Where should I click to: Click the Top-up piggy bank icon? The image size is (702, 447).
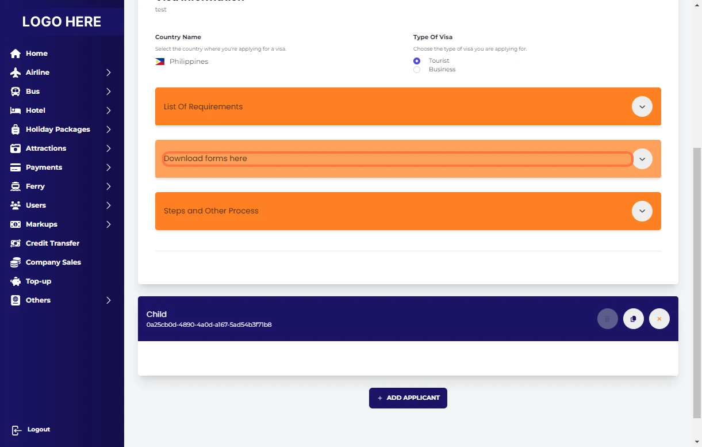click(16, 281)
